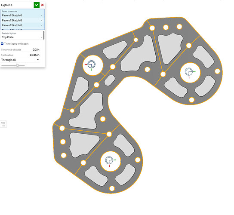
Task: Remove third Face of Sketch 6 entry
Action: (41, 25)
